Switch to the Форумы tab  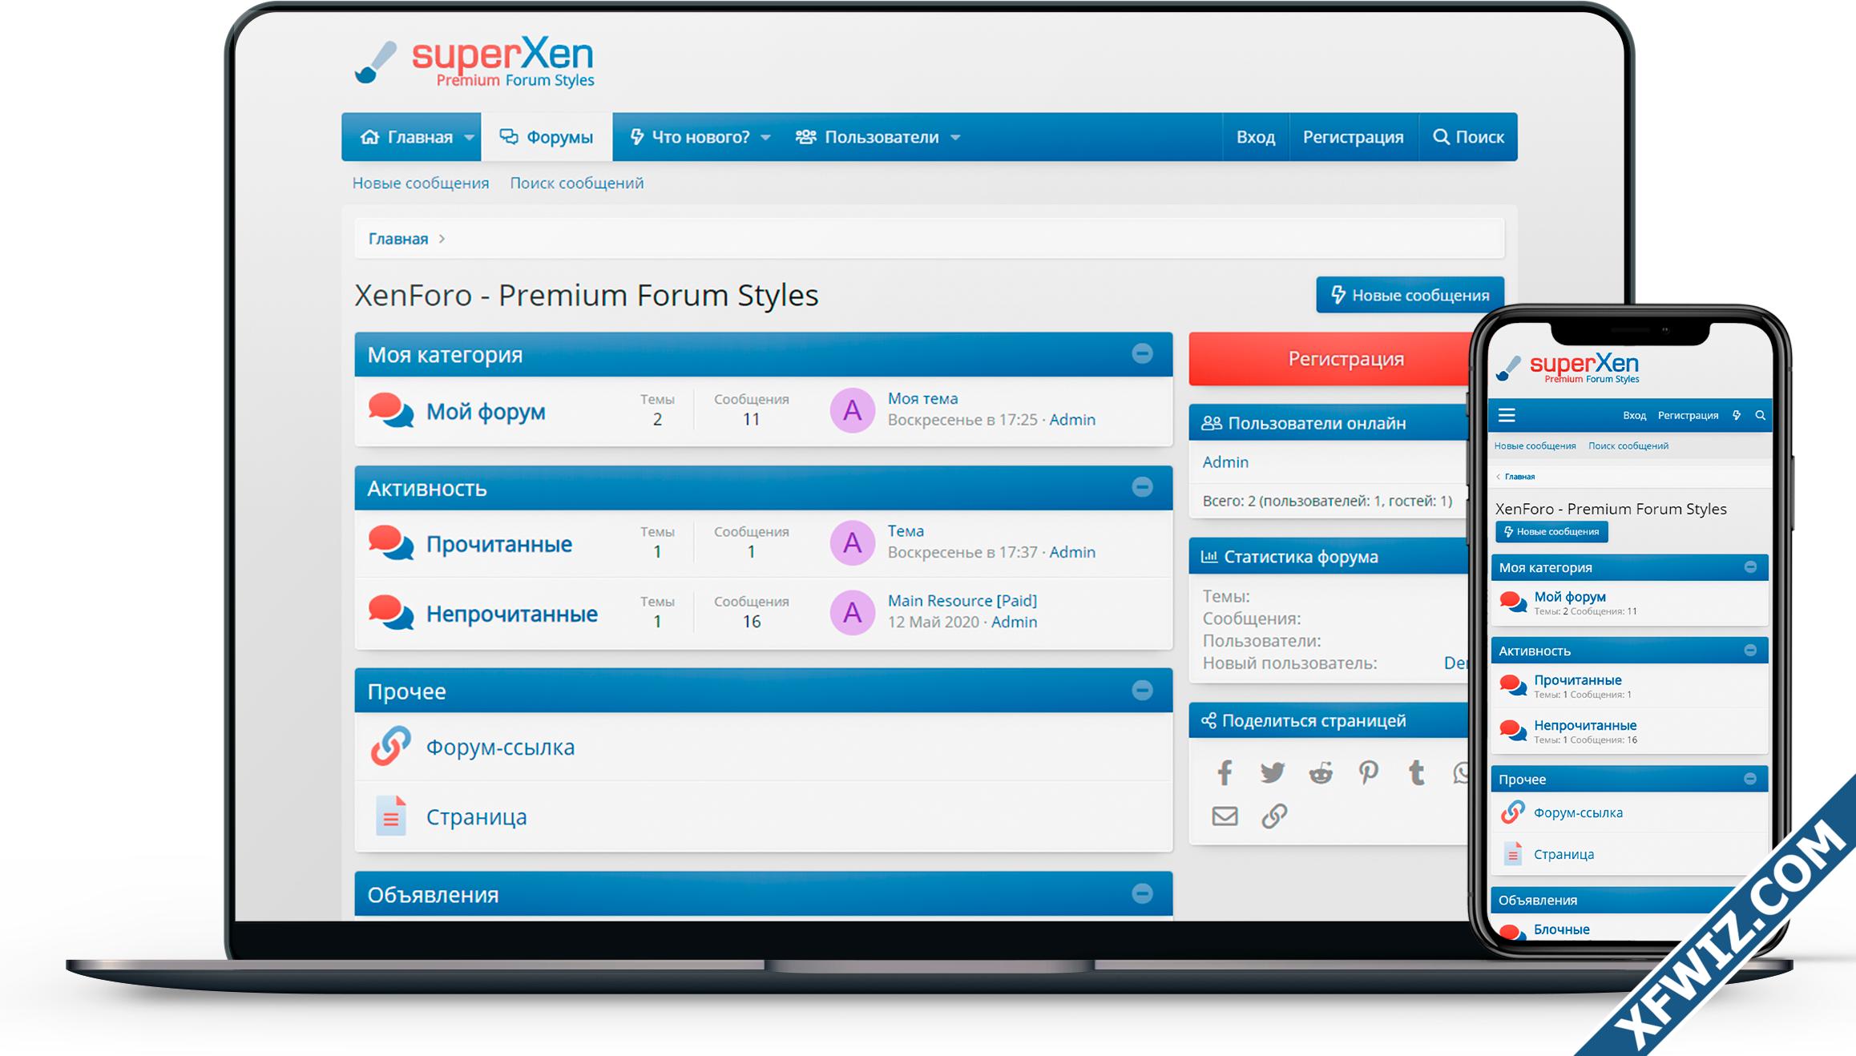pyautogui.click(x=547, y=137)
